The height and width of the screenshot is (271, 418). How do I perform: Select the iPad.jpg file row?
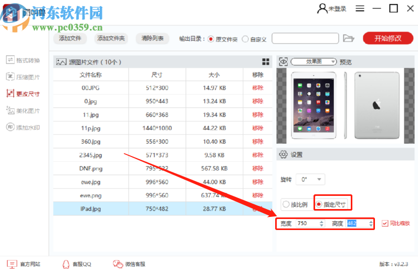click(x=163, y=209)
